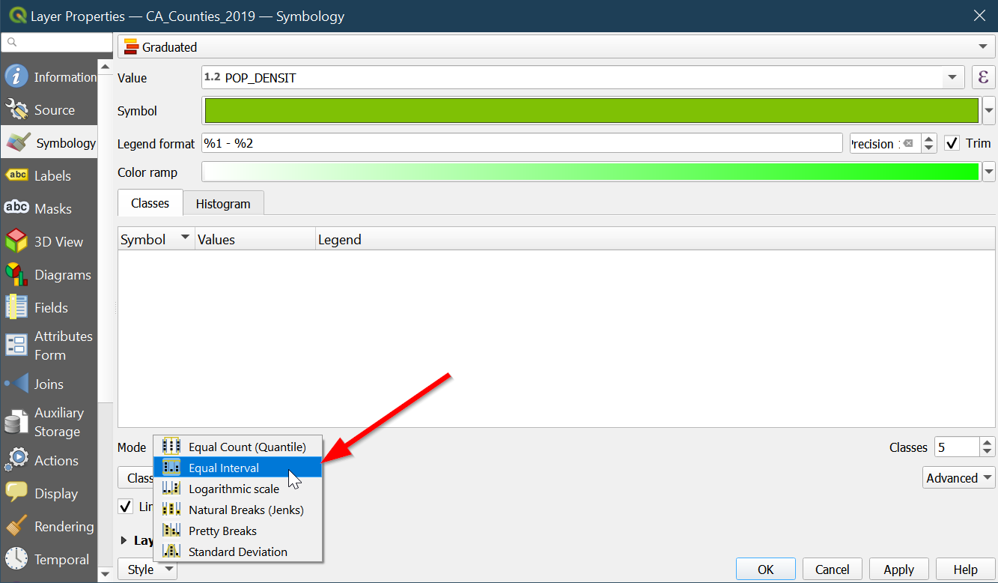Open the POP_DENSIT value field dropdown
998x583 pixels.
[952, 77]
